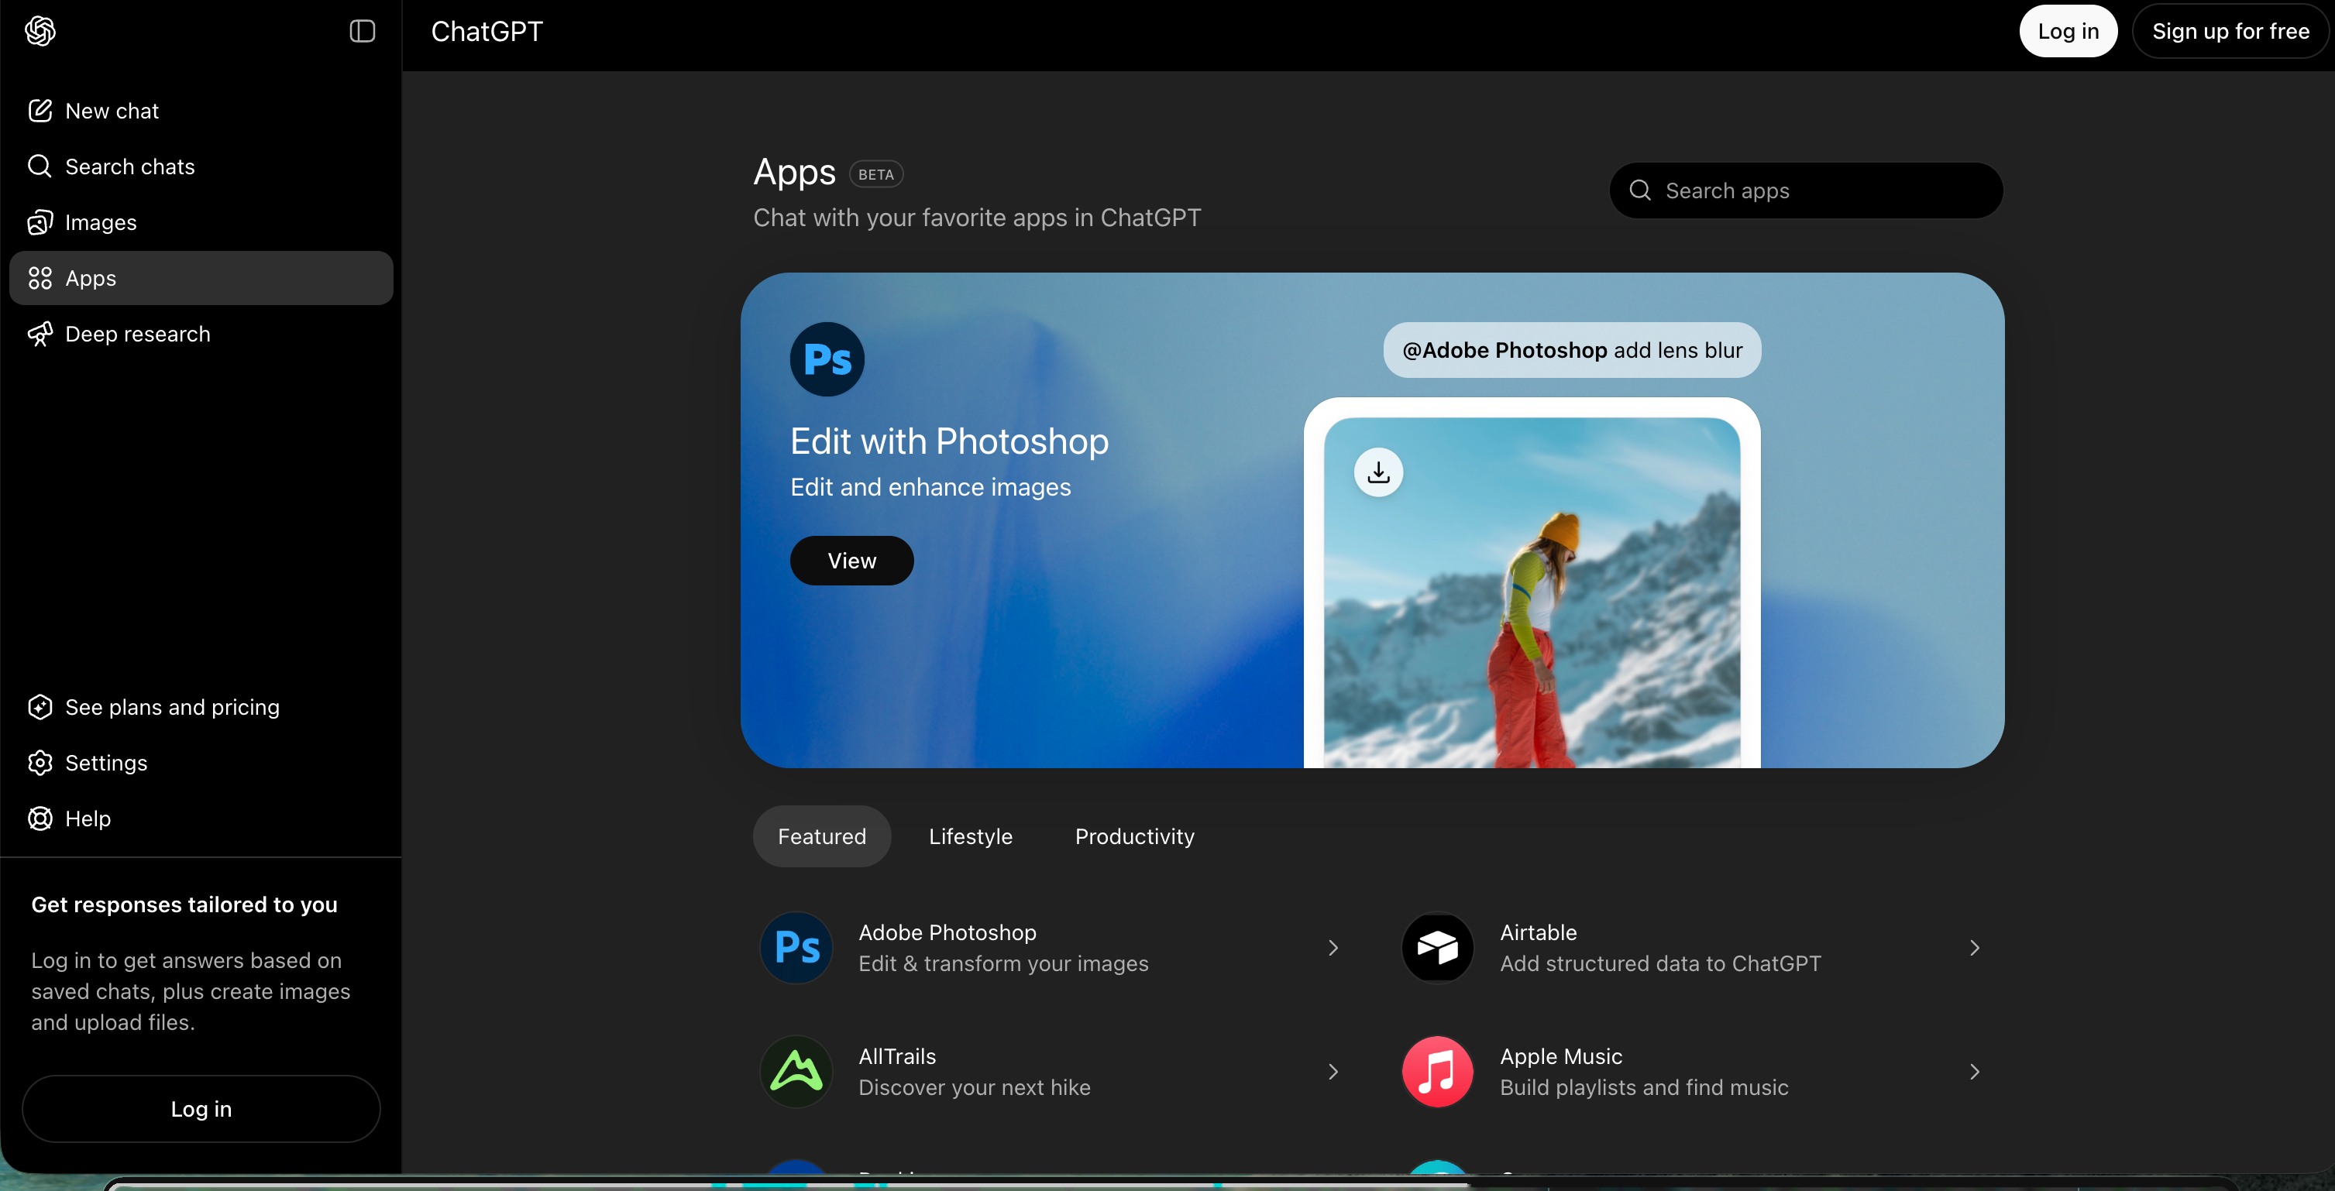Click the Airtable app icon

pos(1438,947)
